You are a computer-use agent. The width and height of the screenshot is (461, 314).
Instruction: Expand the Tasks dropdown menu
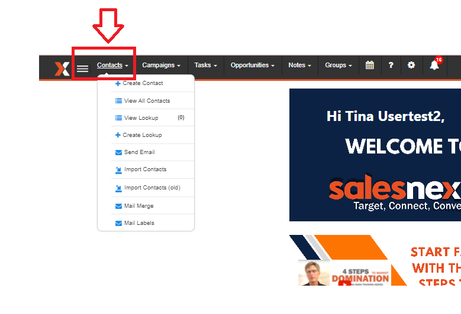(x=205, y=66)
